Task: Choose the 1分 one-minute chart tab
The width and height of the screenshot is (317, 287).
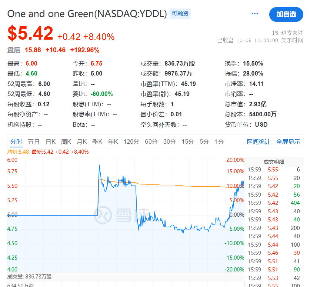Action: pyautogui.click(x=220, y=141)
